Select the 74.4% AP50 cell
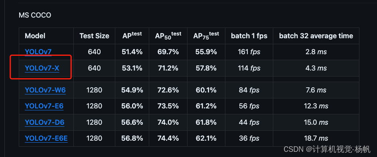This screenshot has height=157, width=377. (168, 138)
